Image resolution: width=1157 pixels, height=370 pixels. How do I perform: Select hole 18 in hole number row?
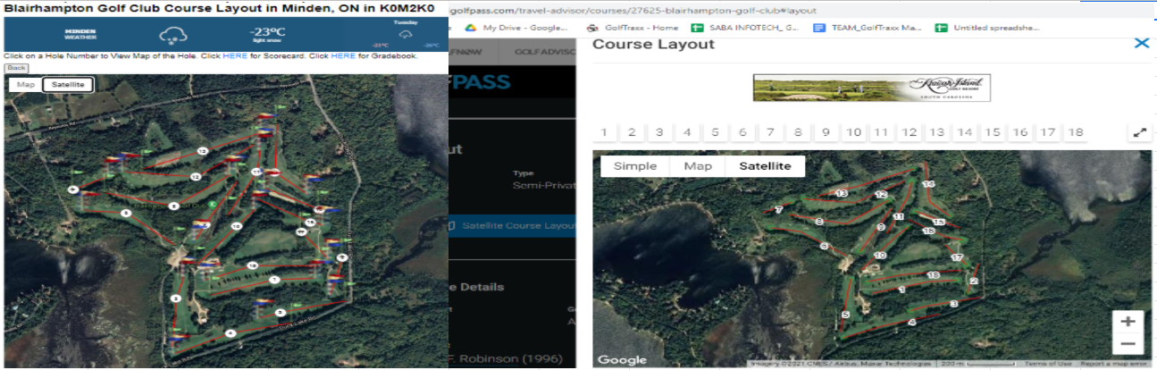(x=1075, y=132)
